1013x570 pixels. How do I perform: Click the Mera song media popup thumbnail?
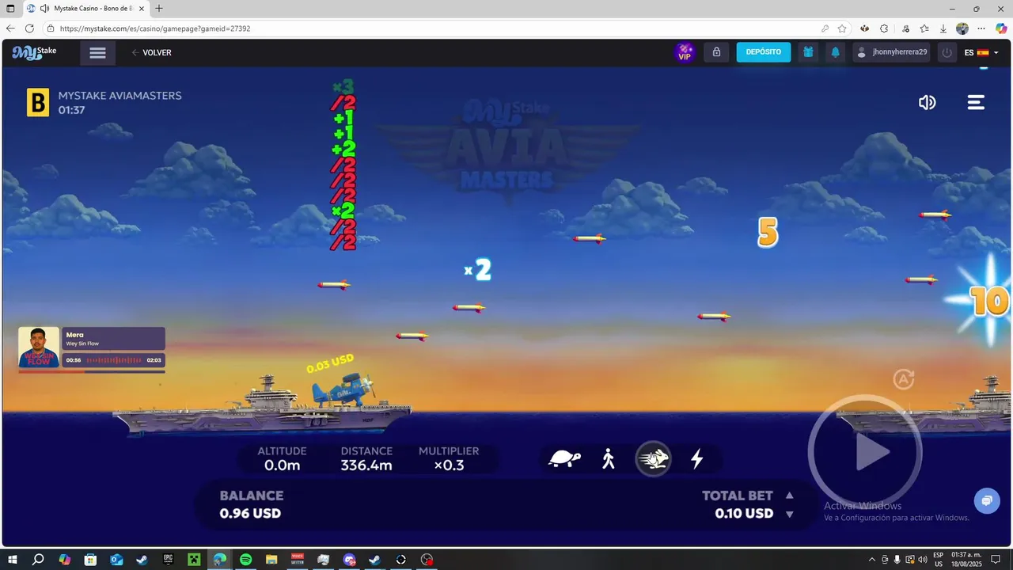pyautogui.click(x=39, y=348)
